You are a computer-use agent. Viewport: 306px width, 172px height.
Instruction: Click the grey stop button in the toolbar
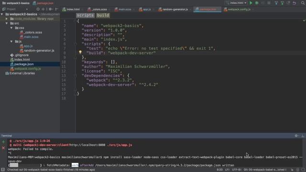pos(269,3)
